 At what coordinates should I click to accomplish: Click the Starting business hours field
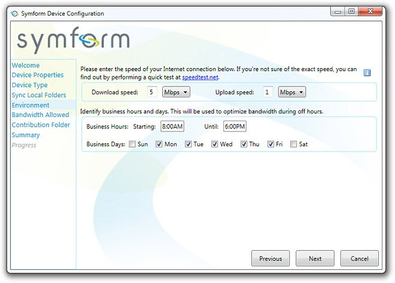click(x=172, y=127)
